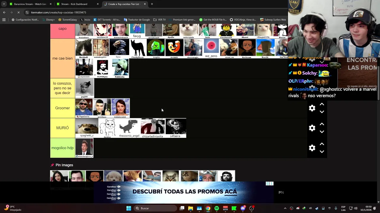
Task: Click the MURIÓ tier label
Action: pos(62,128)
